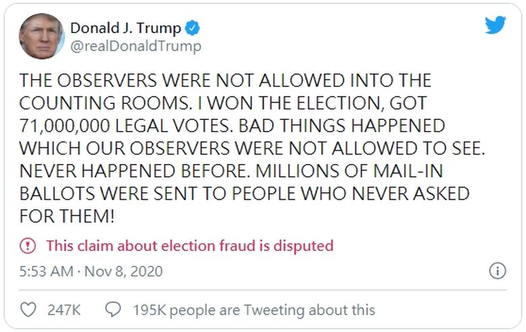The width and height of the screenshot is (526, 332).
Task: Click the 247K likes count
Action: [x=64, y=310]
